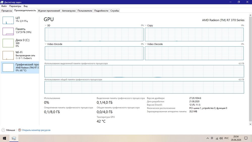252x142 pixels.
Task: Click the Task Manager taskbar icon
Action: point(14,138)
